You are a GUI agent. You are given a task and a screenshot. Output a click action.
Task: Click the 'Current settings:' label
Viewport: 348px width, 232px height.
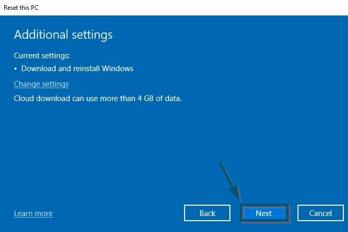(x=42, y=56)
